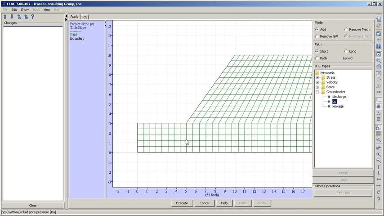
Task: Click the Cancel button
Action: pos(204,203)
